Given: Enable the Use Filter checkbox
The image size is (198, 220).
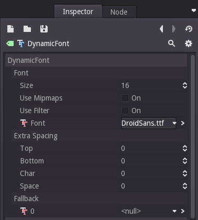Looking at the screenshot, I should [x=125, y=111].
